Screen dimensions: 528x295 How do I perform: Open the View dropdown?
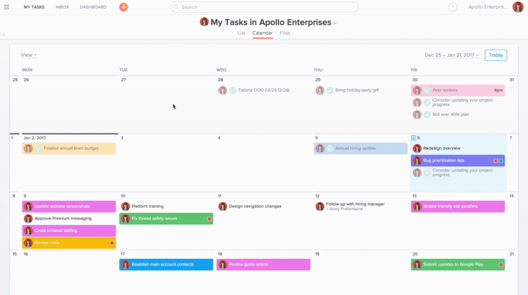coord(29,55)
